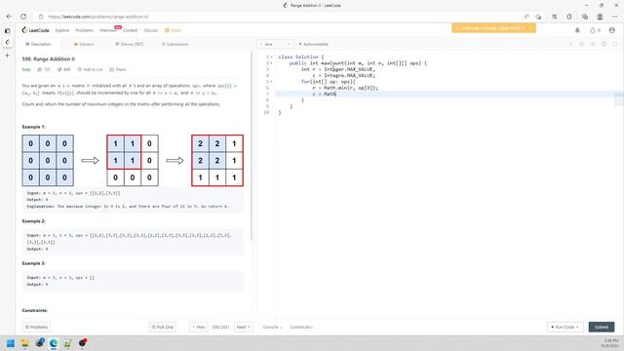Open the Edge vertical tabs panel icon
The image size is (624, 351).
tap(7, 30)
